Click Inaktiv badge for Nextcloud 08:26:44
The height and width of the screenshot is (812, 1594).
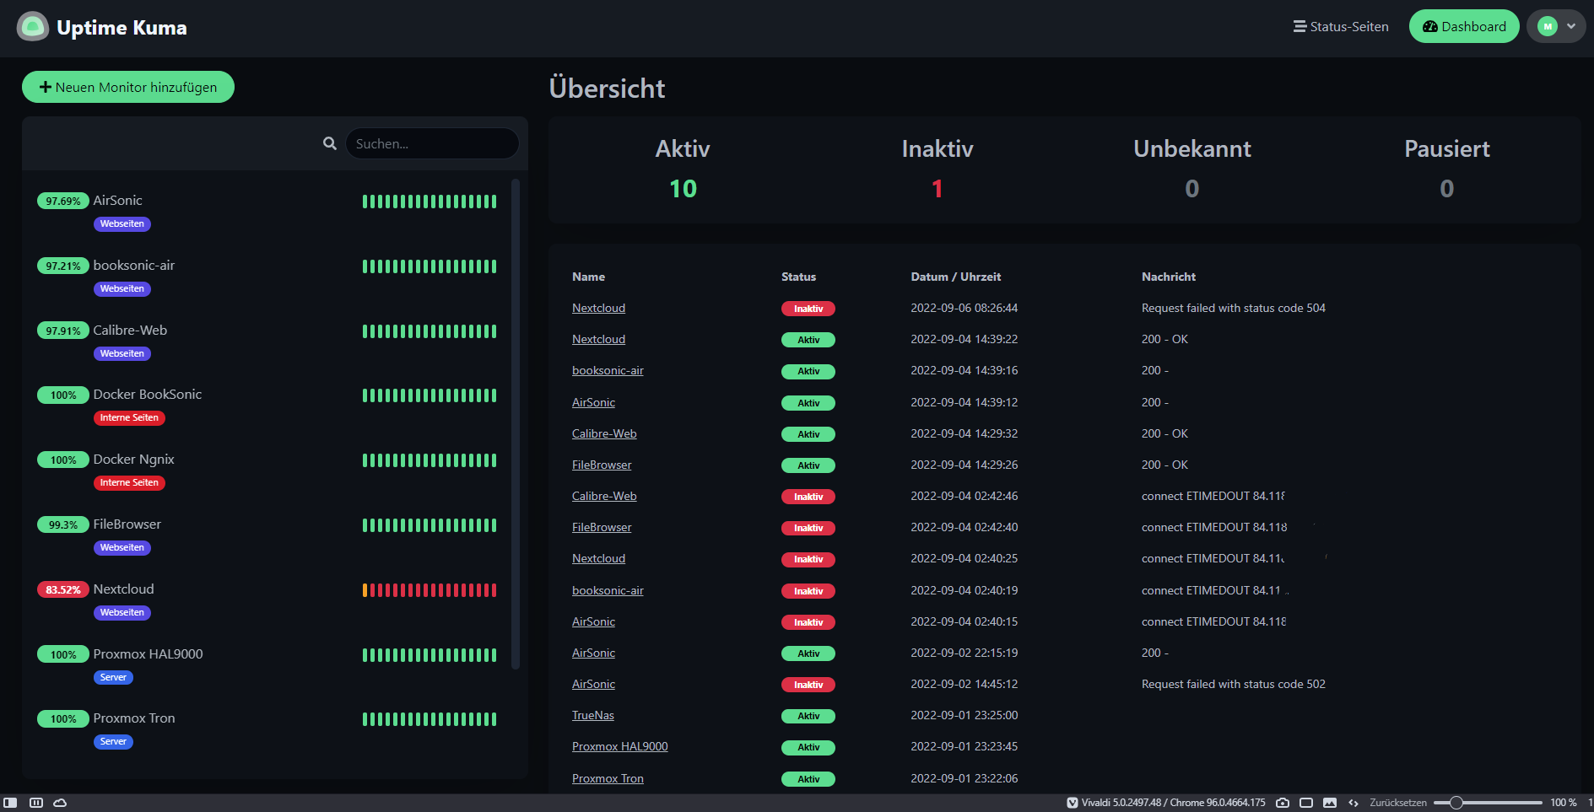(808, 309)
